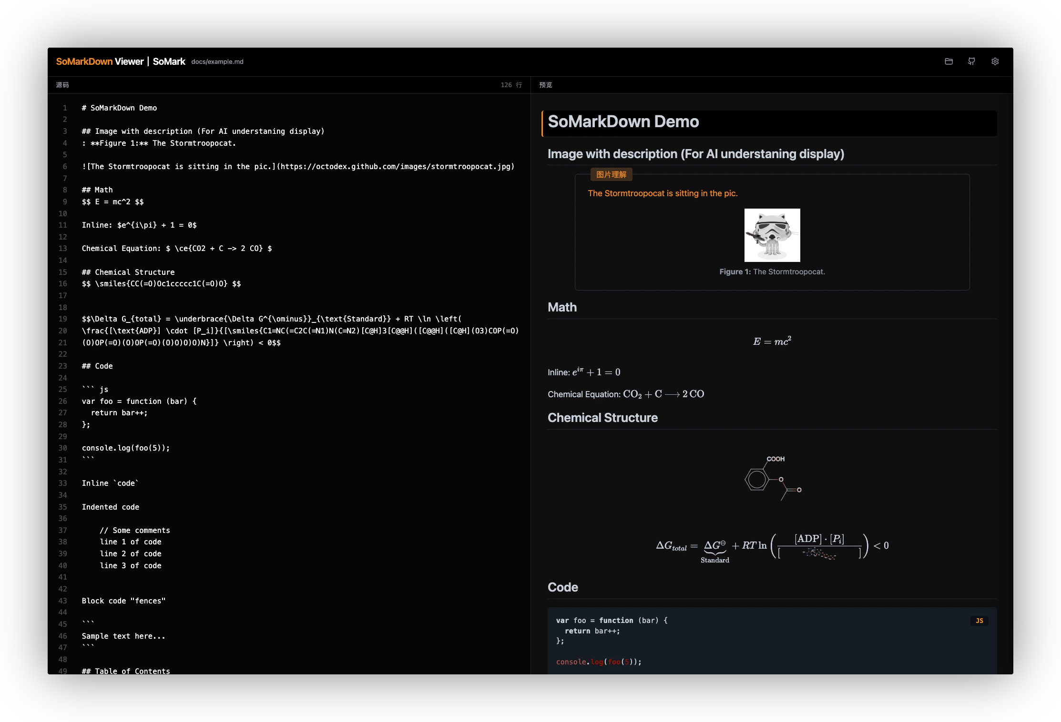Click the SoMarkDown logo in the header
The image size is (1061, 722).
point(84,61)
